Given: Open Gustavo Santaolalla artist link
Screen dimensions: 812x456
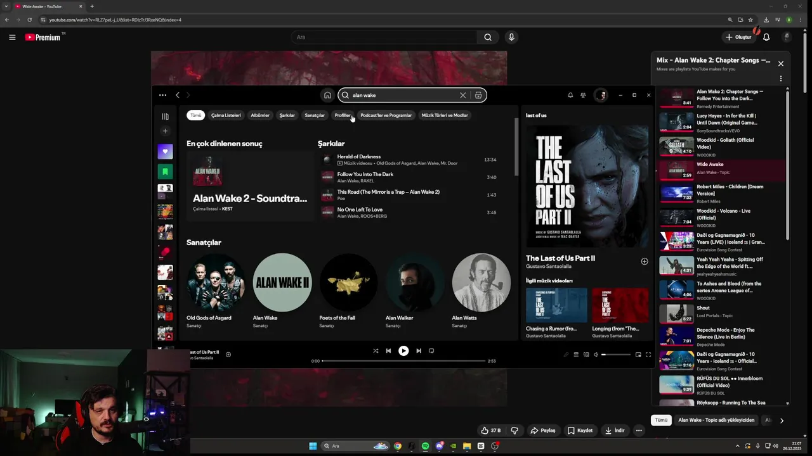Looking at the screenshot, I should pos(549,267).
